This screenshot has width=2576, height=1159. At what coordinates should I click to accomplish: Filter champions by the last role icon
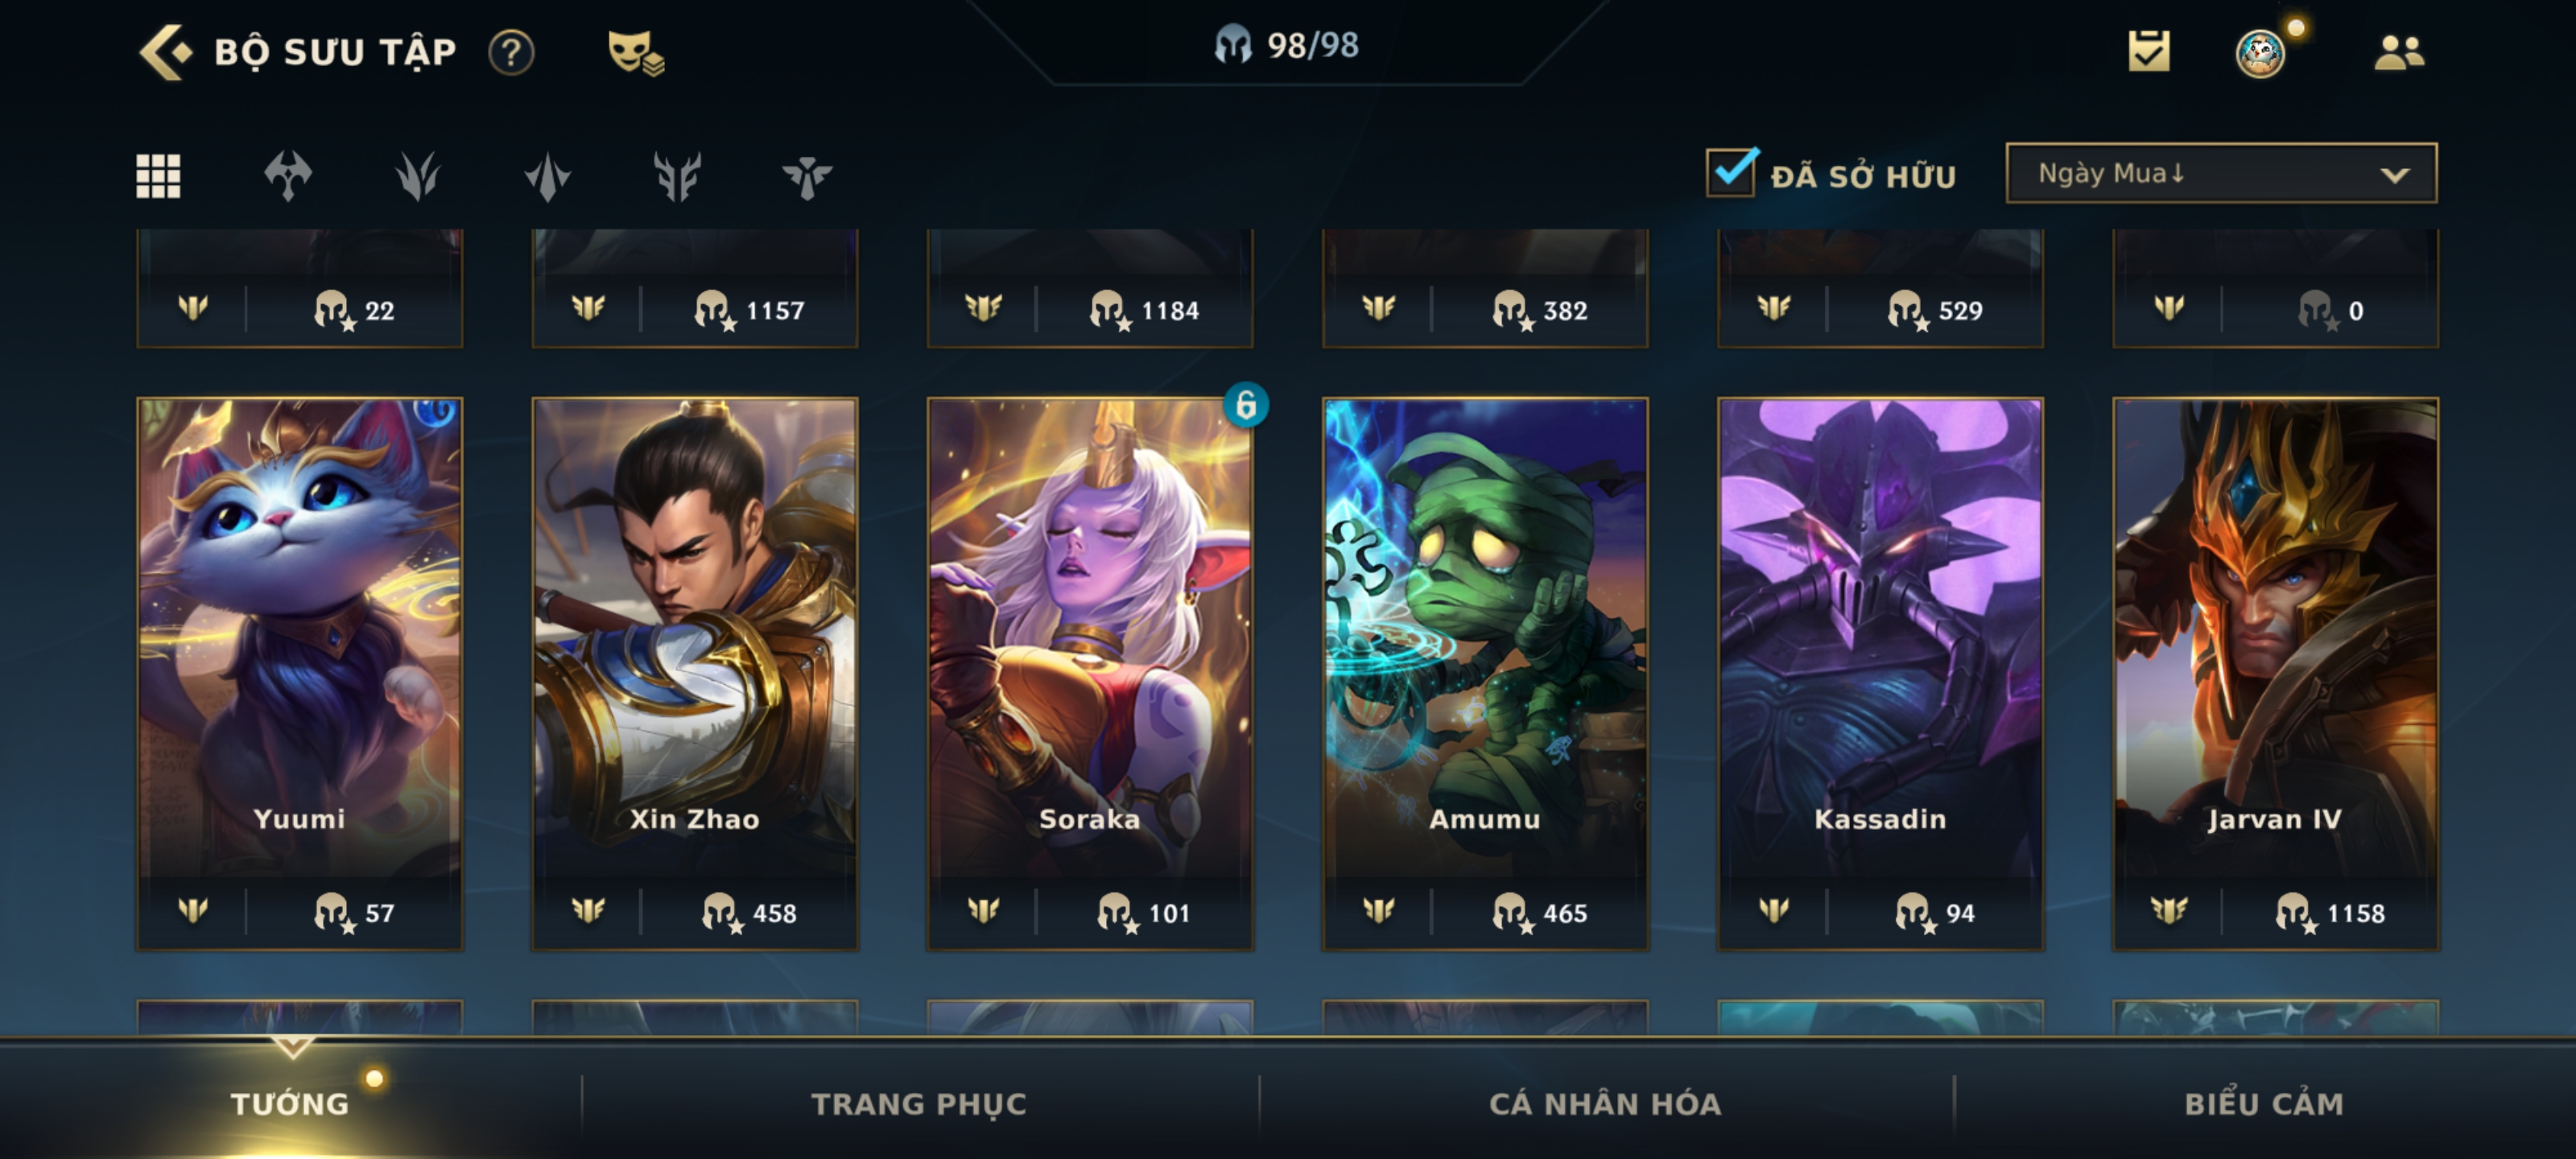click(x=806, y=177)
